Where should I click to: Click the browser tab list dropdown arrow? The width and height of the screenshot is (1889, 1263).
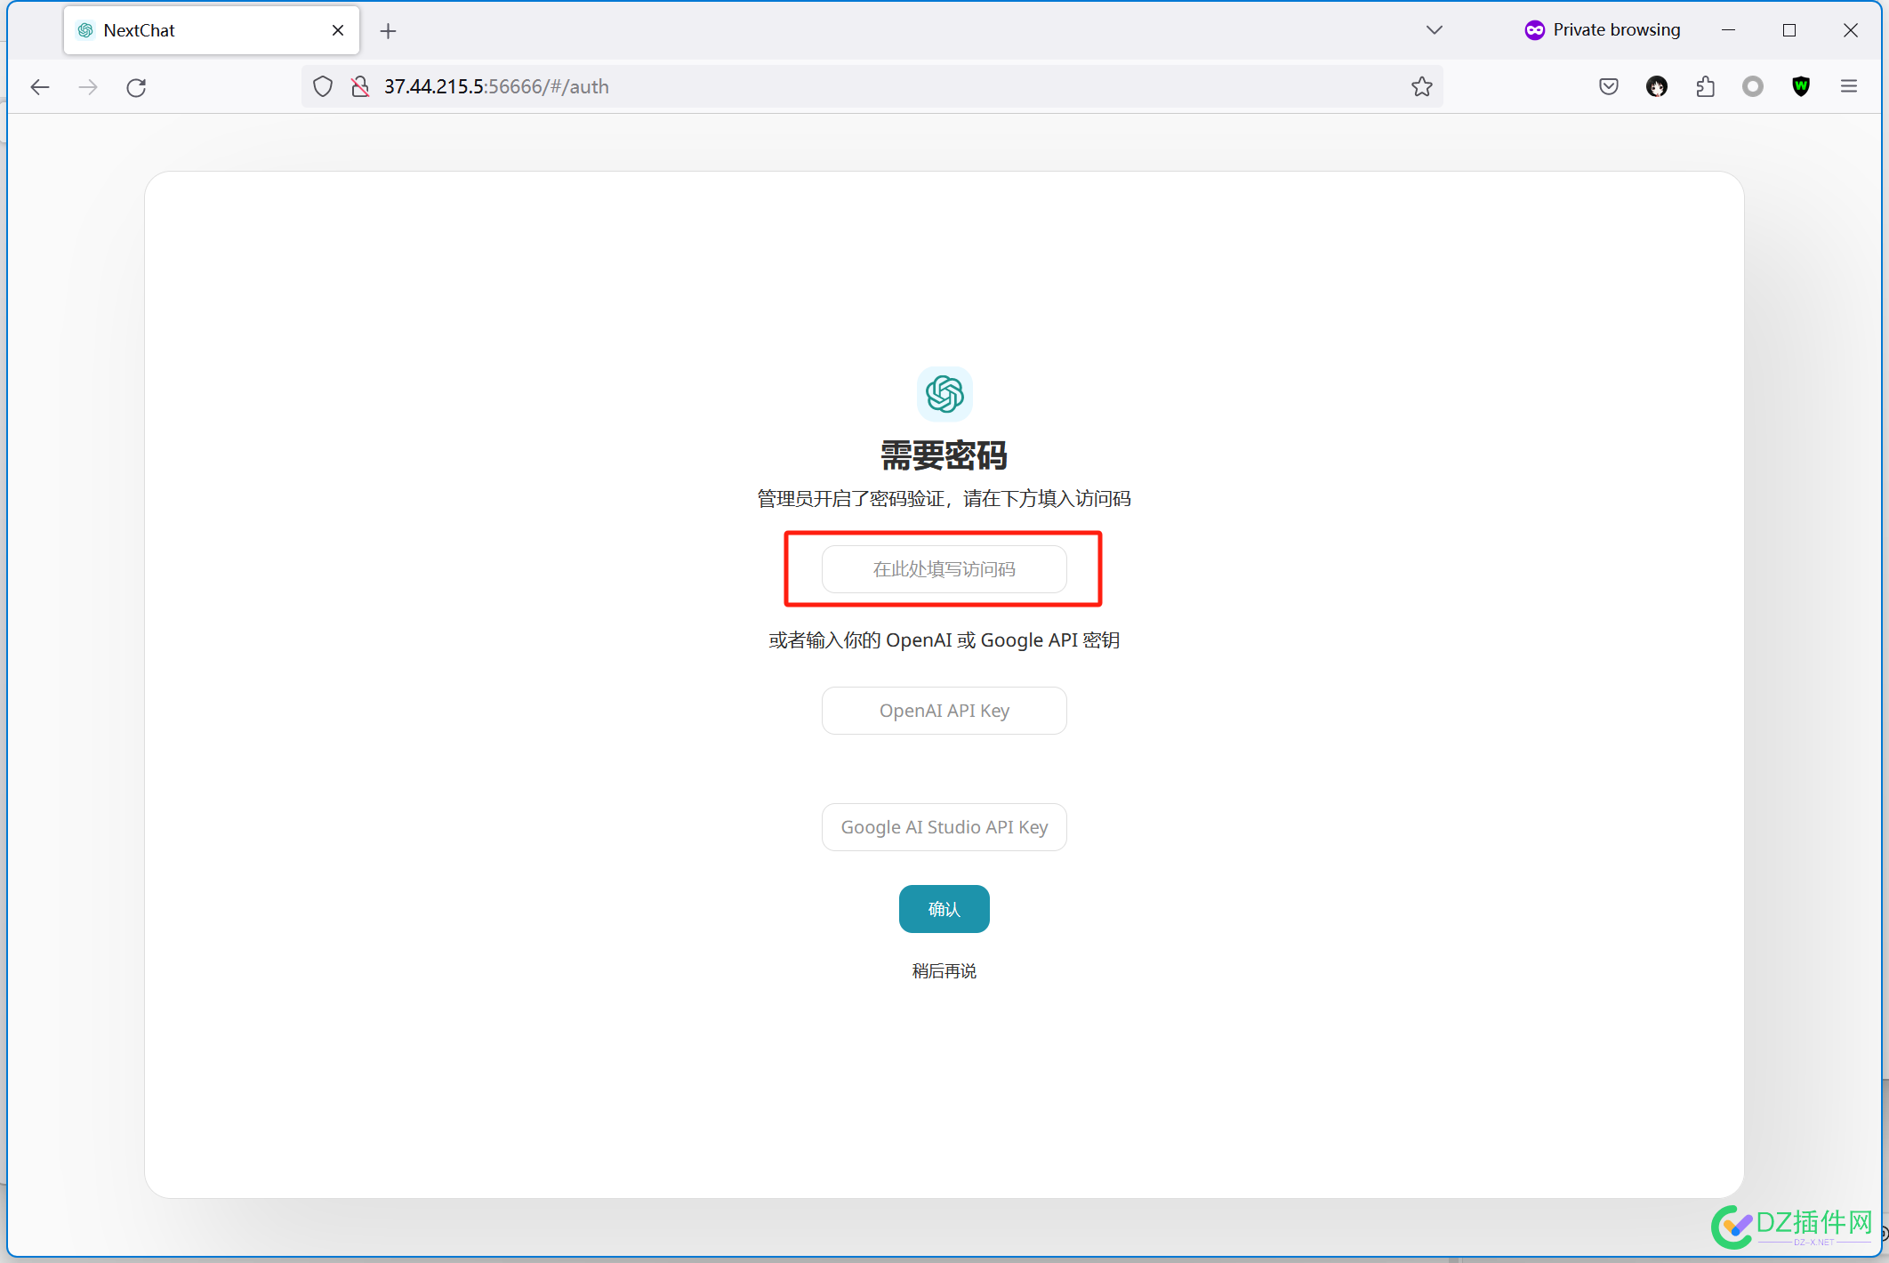(1435, 28)
